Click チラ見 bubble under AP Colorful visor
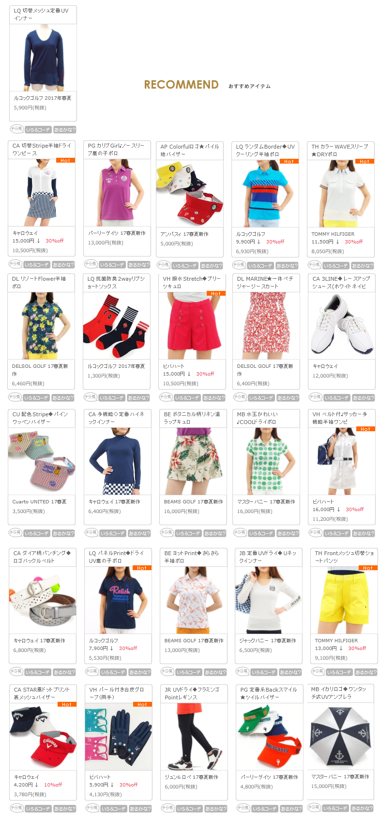This screenshot has height=817, width=380. coord(163,265)
